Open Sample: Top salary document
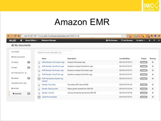The height and width of the screenshot is (121, 161). 49,85
